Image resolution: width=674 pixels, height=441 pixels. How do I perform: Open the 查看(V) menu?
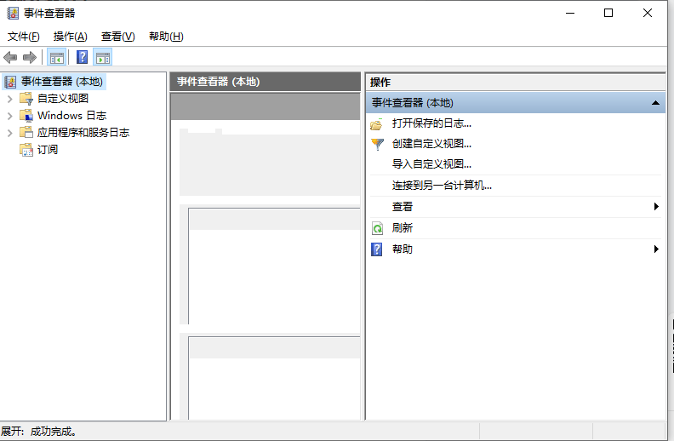(x=117, y=37)
